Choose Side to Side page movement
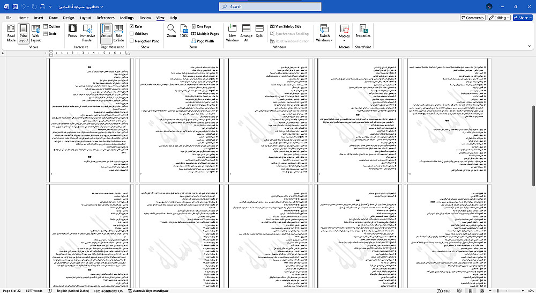536x293 pixels. (118, 33)
